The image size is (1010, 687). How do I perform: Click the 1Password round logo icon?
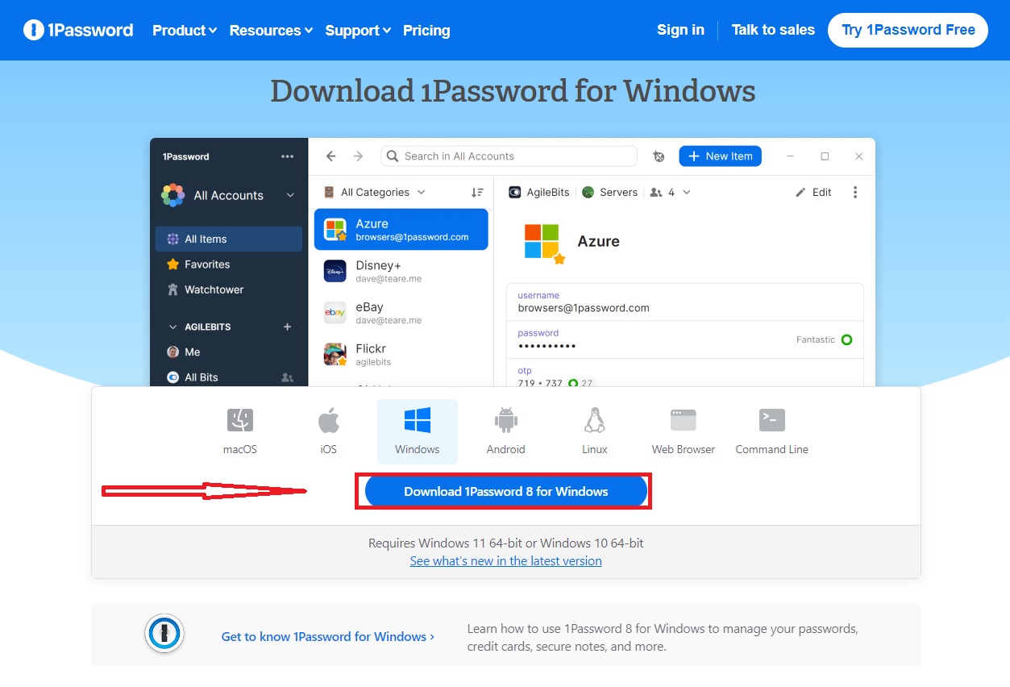(x=164, y=634)
